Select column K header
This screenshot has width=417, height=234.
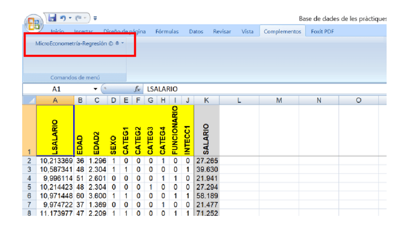207,100
